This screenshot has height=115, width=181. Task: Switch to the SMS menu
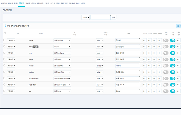tap(78, 4)
